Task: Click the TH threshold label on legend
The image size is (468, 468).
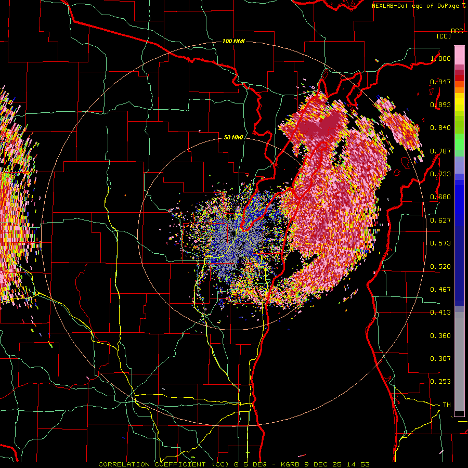Action: pos(447,405)
